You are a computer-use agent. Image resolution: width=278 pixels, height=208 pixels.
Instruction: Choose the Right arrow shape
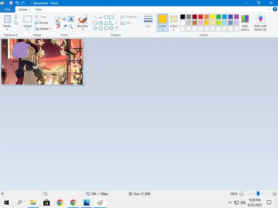(111, 28)
